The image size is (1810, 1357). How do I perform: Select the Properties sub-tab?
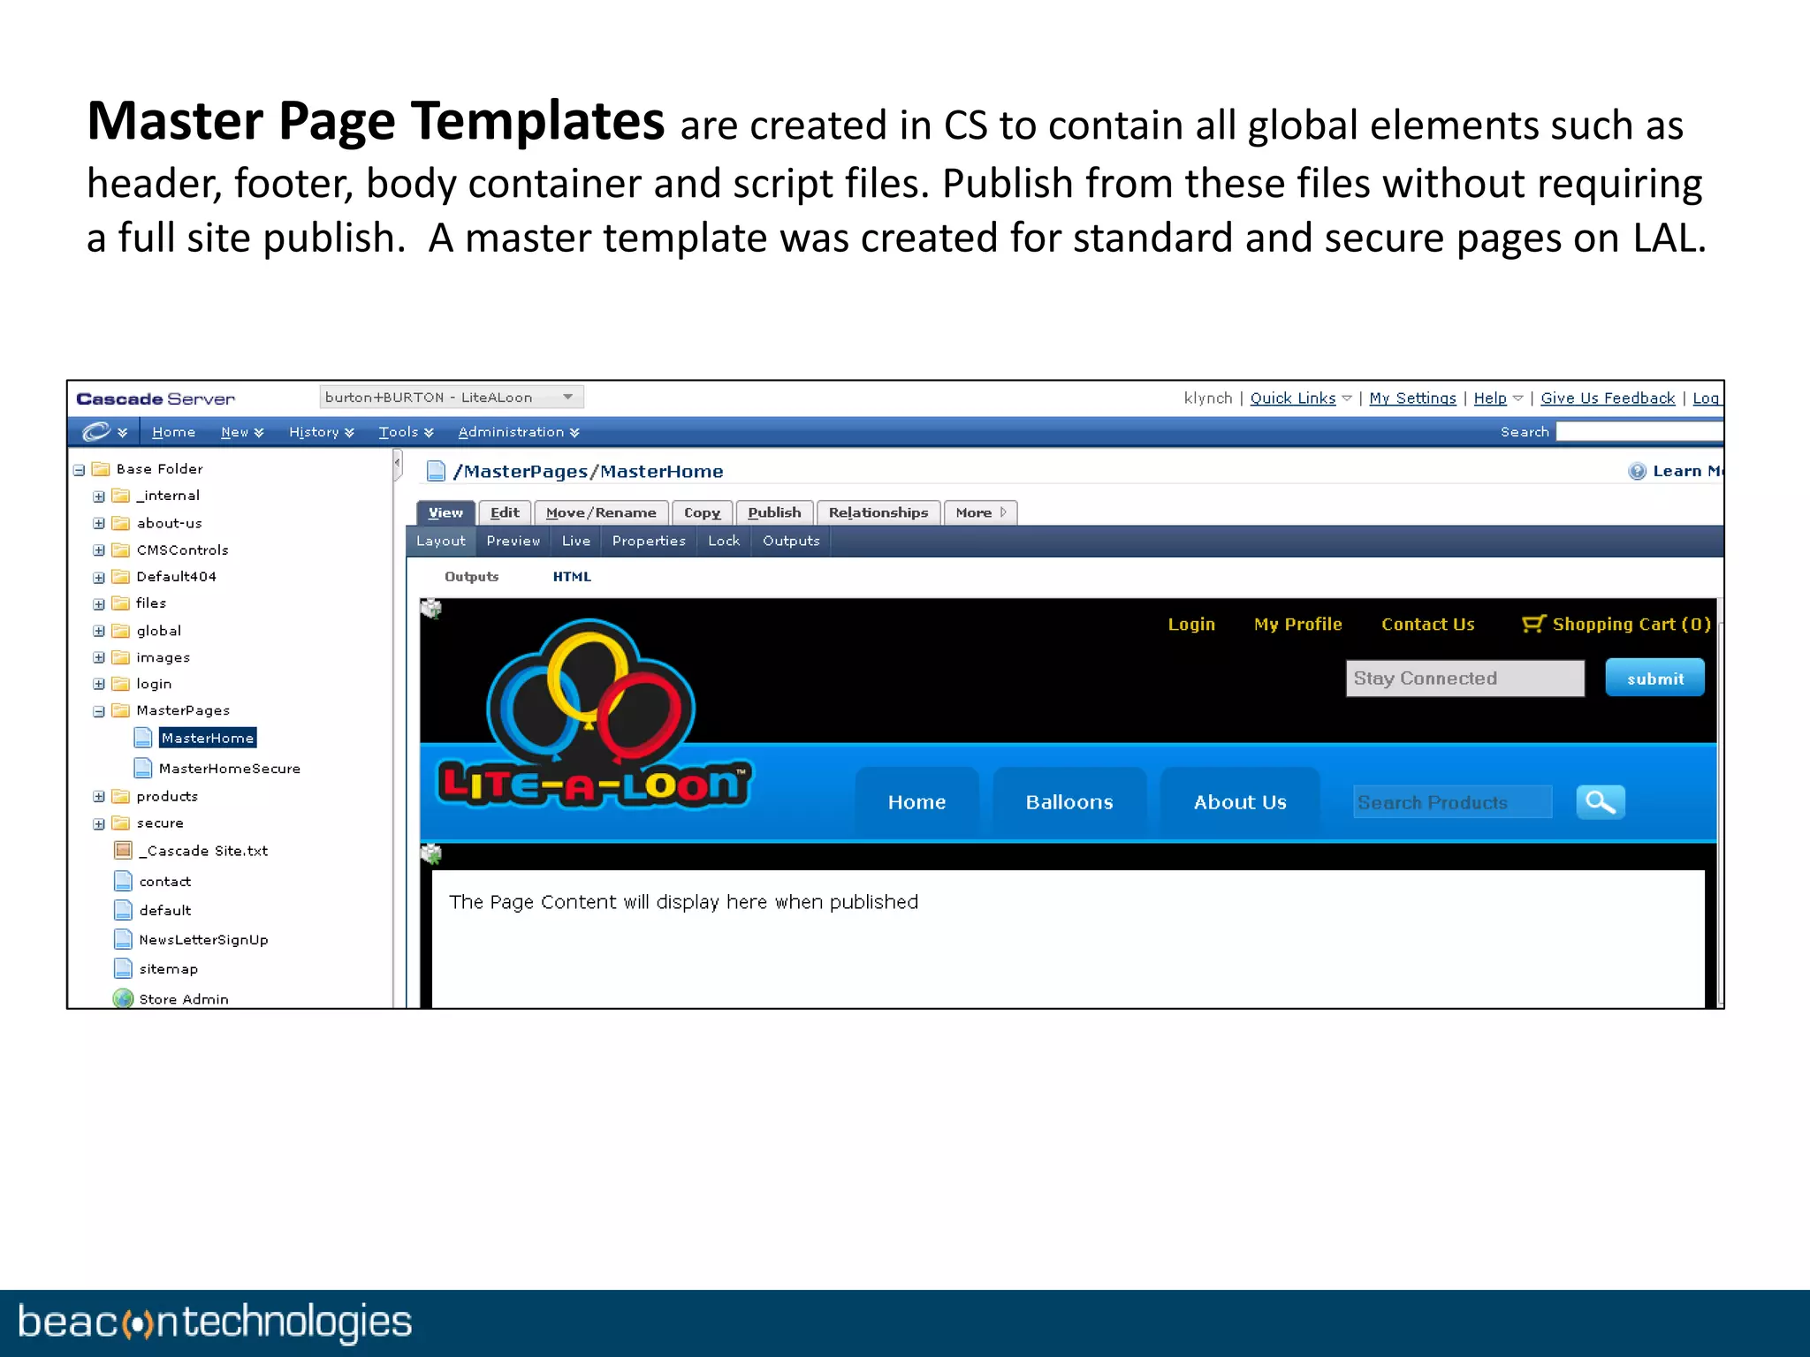649,541
